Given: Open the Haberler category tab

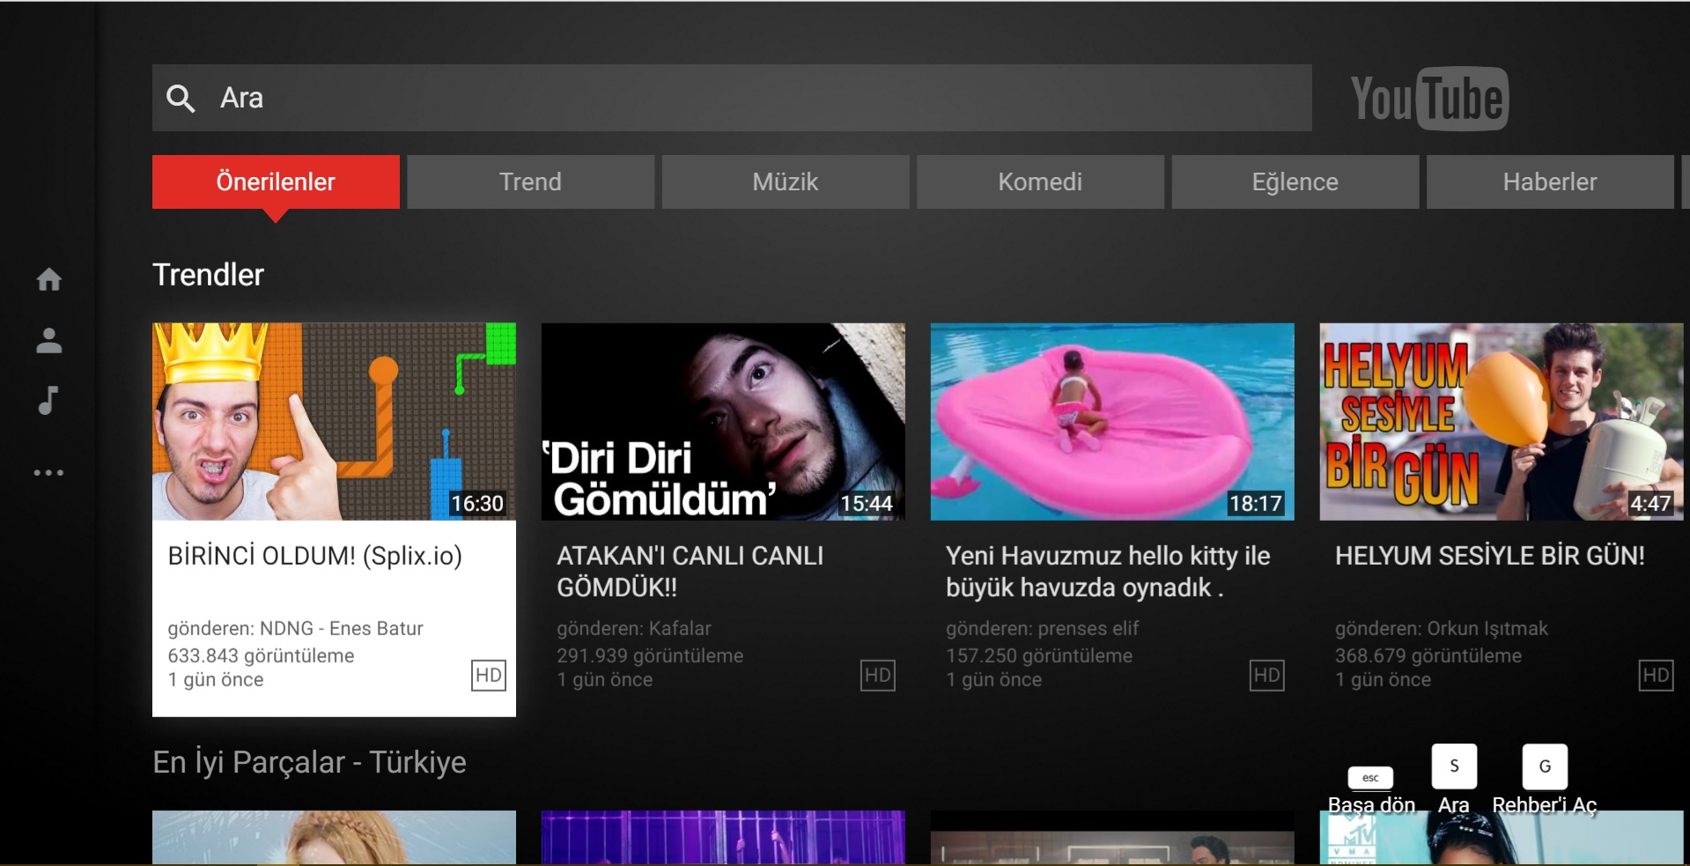Looking at the screenshot, I should (1550, 182).
